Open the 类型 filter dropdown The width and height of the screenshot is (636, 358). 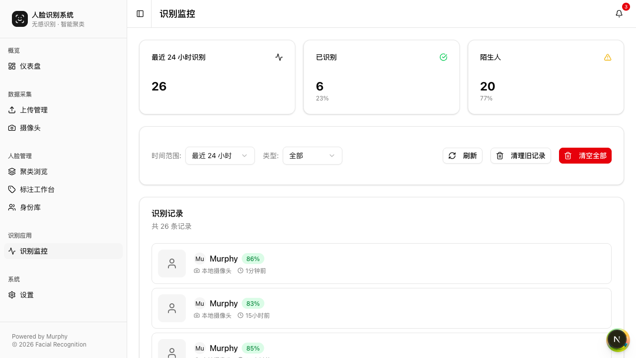pyautogui.click(x=312, y=156)
